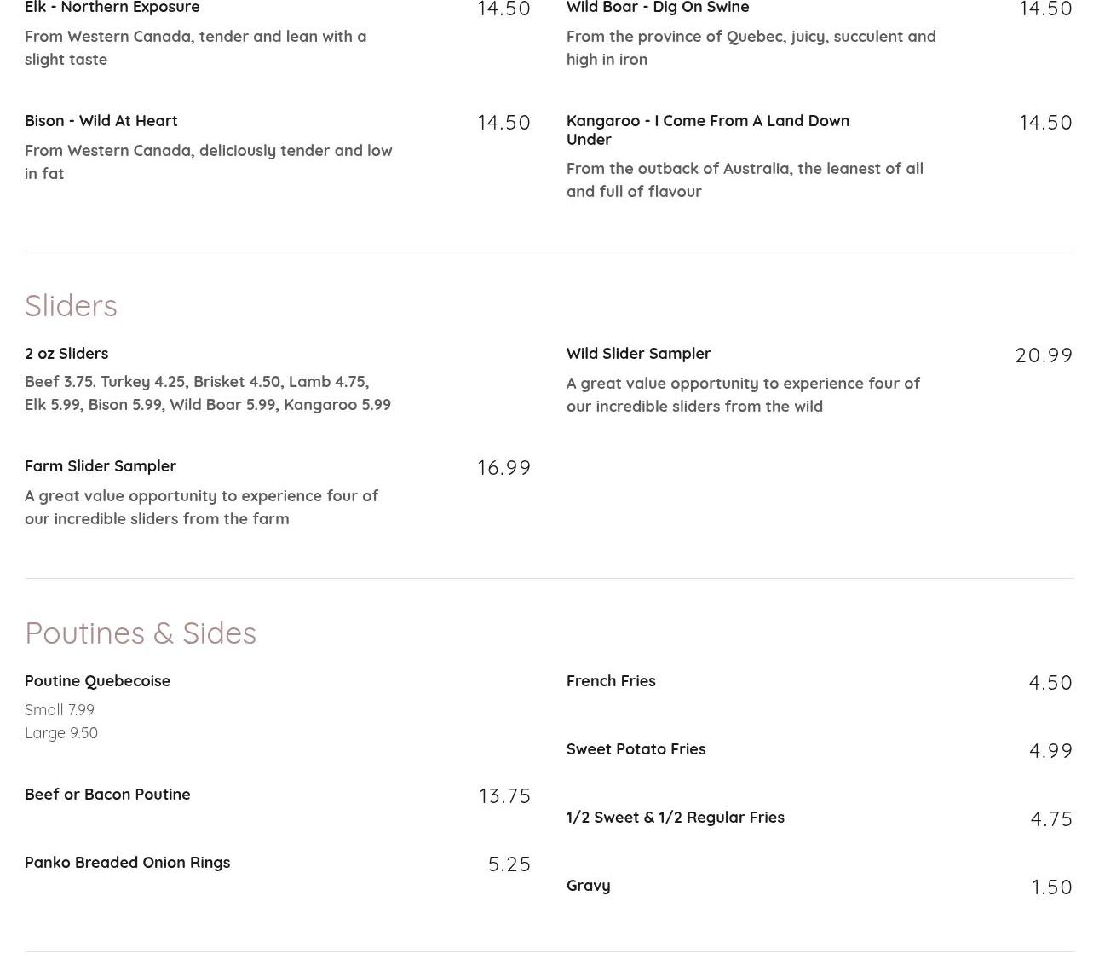This screenshot has width=1099, height=971.
Task: Click the Gravy side item
Action: point(588,886)
